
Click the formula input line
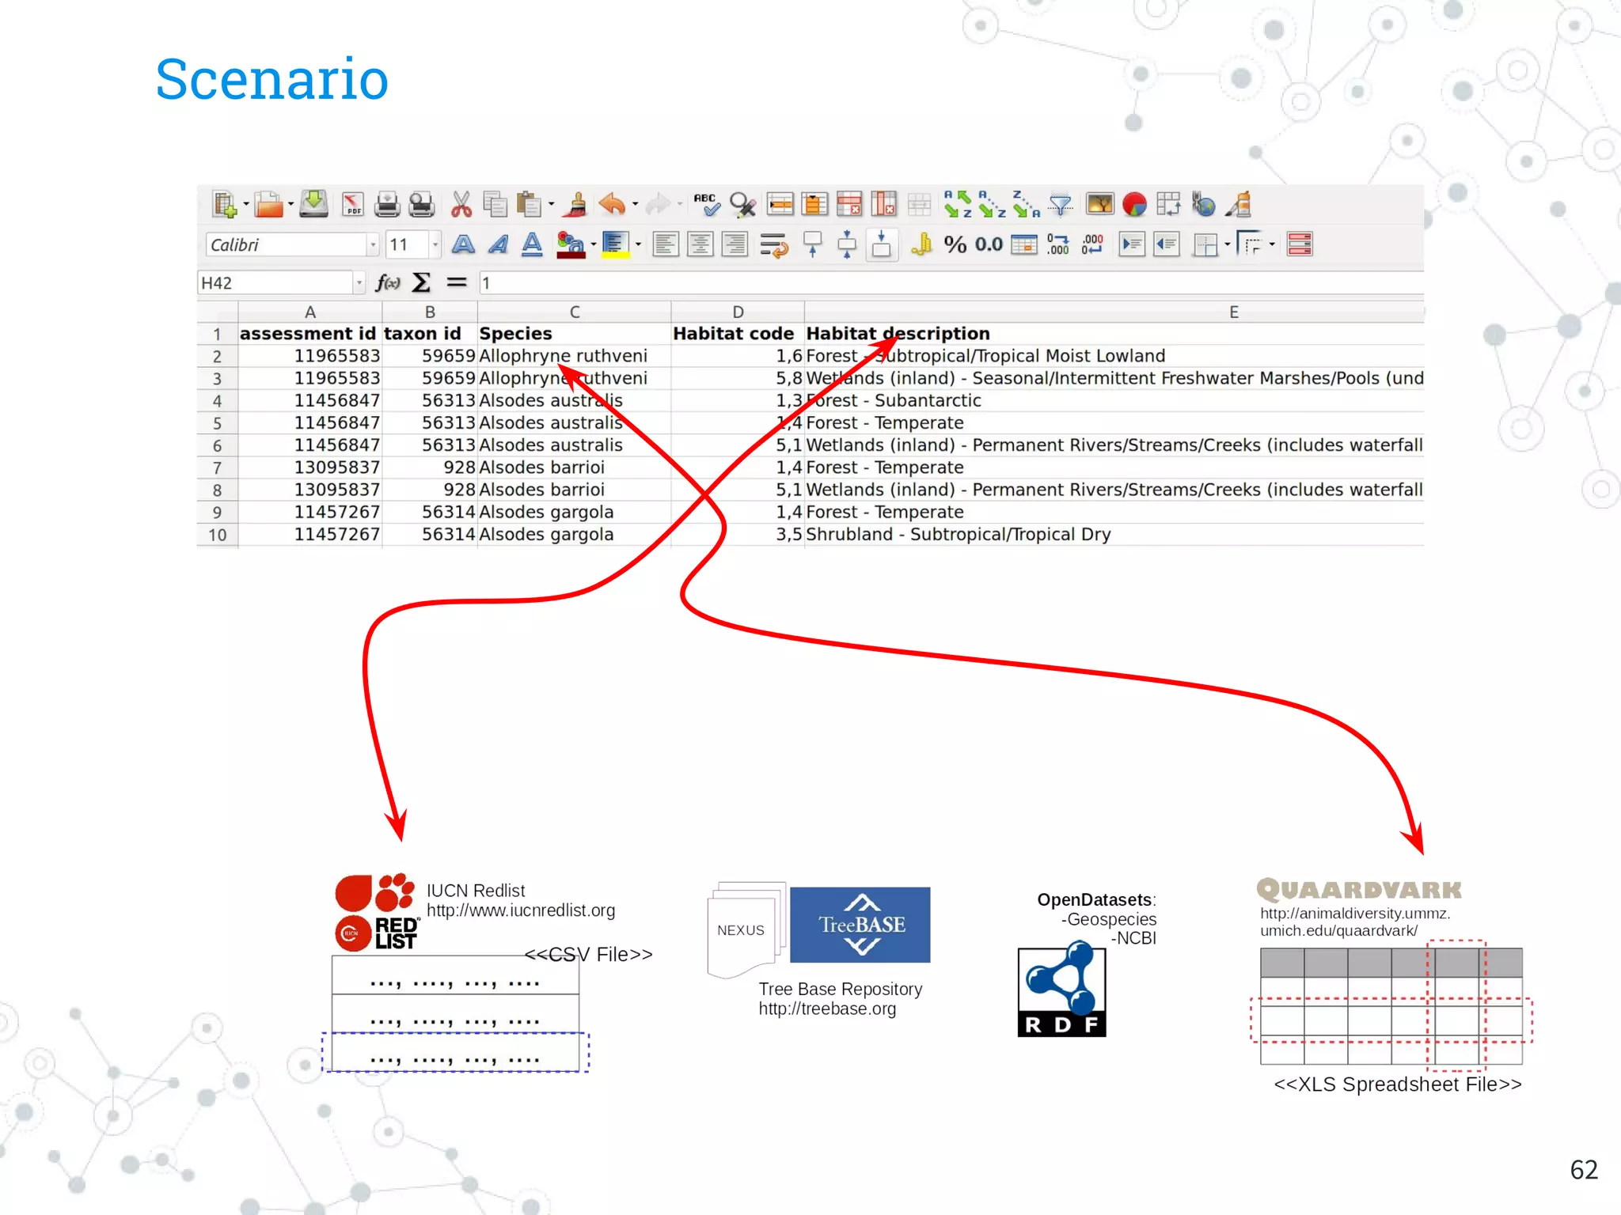tap(950, 282)
